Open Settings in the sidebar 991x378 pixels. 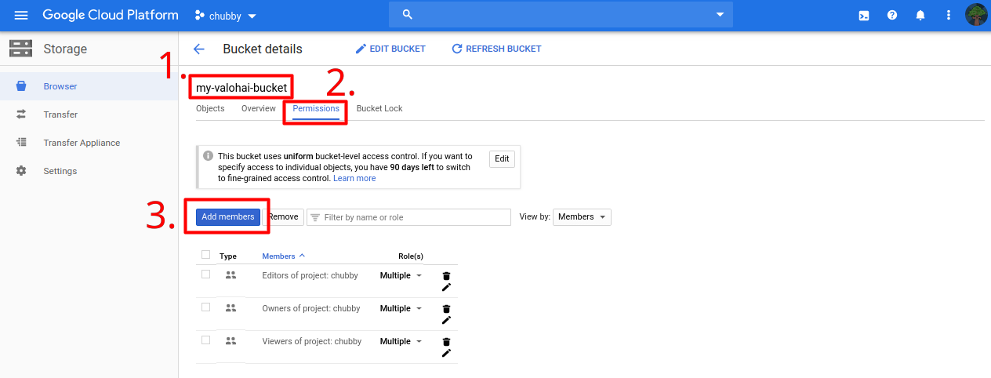coord(89,171)
